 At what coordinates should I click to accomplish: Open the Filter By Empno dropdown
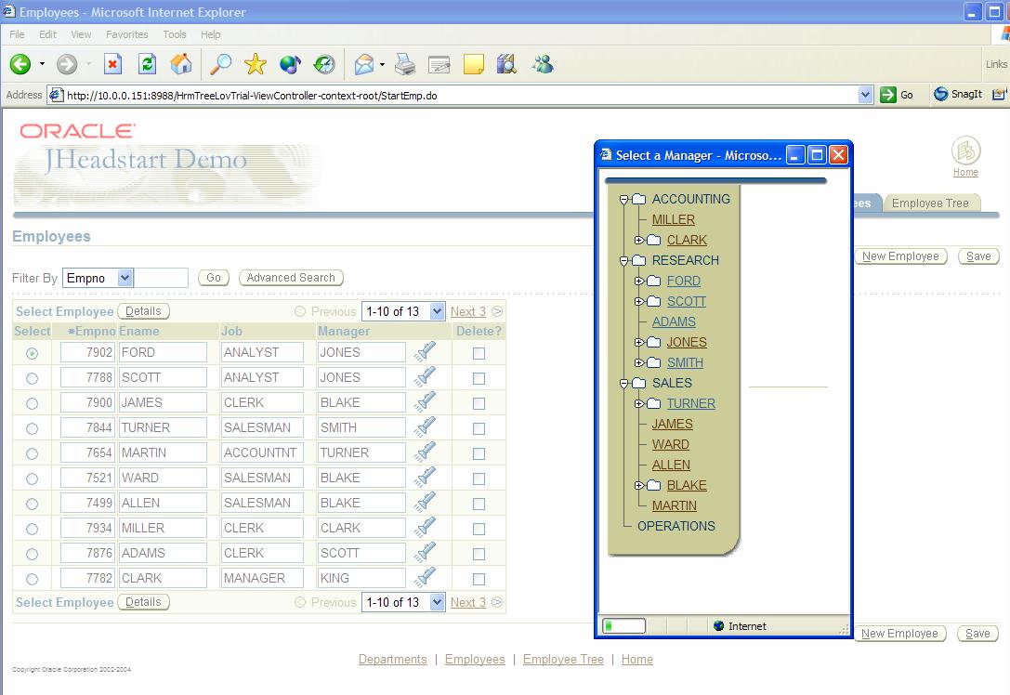coord(125,278)
